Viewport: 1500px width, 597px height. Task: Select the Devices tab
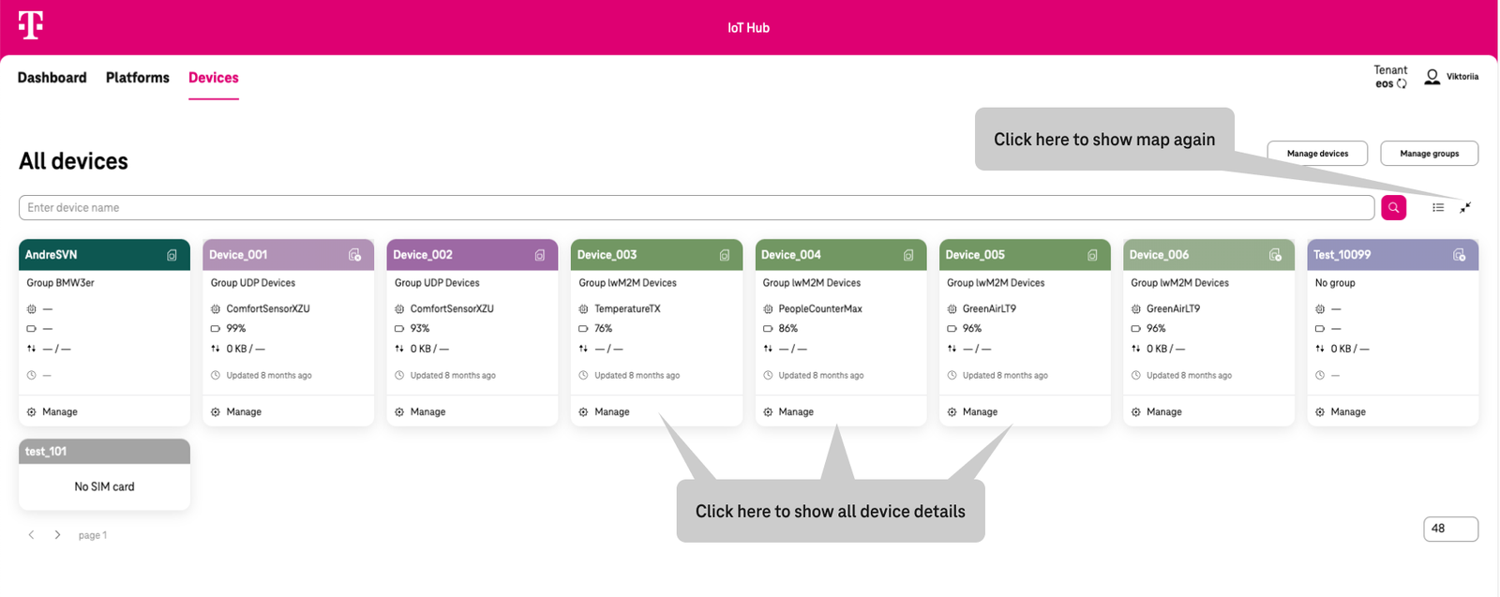tap(214, 78)
